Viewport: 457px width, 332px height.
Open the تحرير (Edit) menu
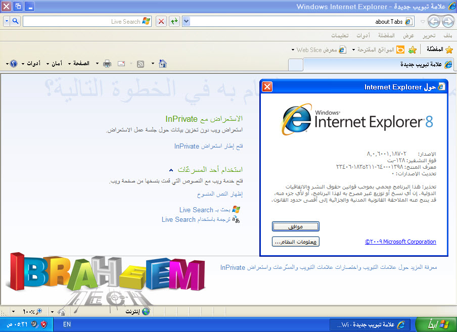429,35
